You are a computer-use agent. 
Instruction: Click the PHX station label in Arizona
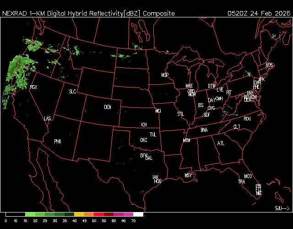tap(58, 142)
